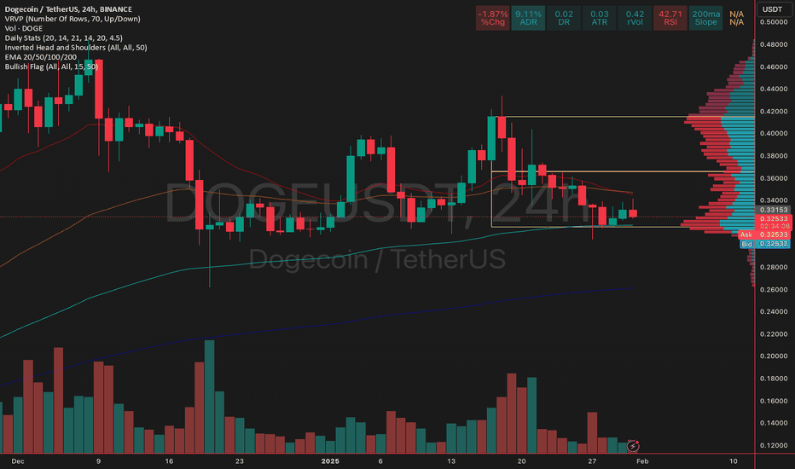Image resolution: width=795 pixels, height=469 pixels.
Task: Open the USDT currency selector
Action: tap(772, 9)
